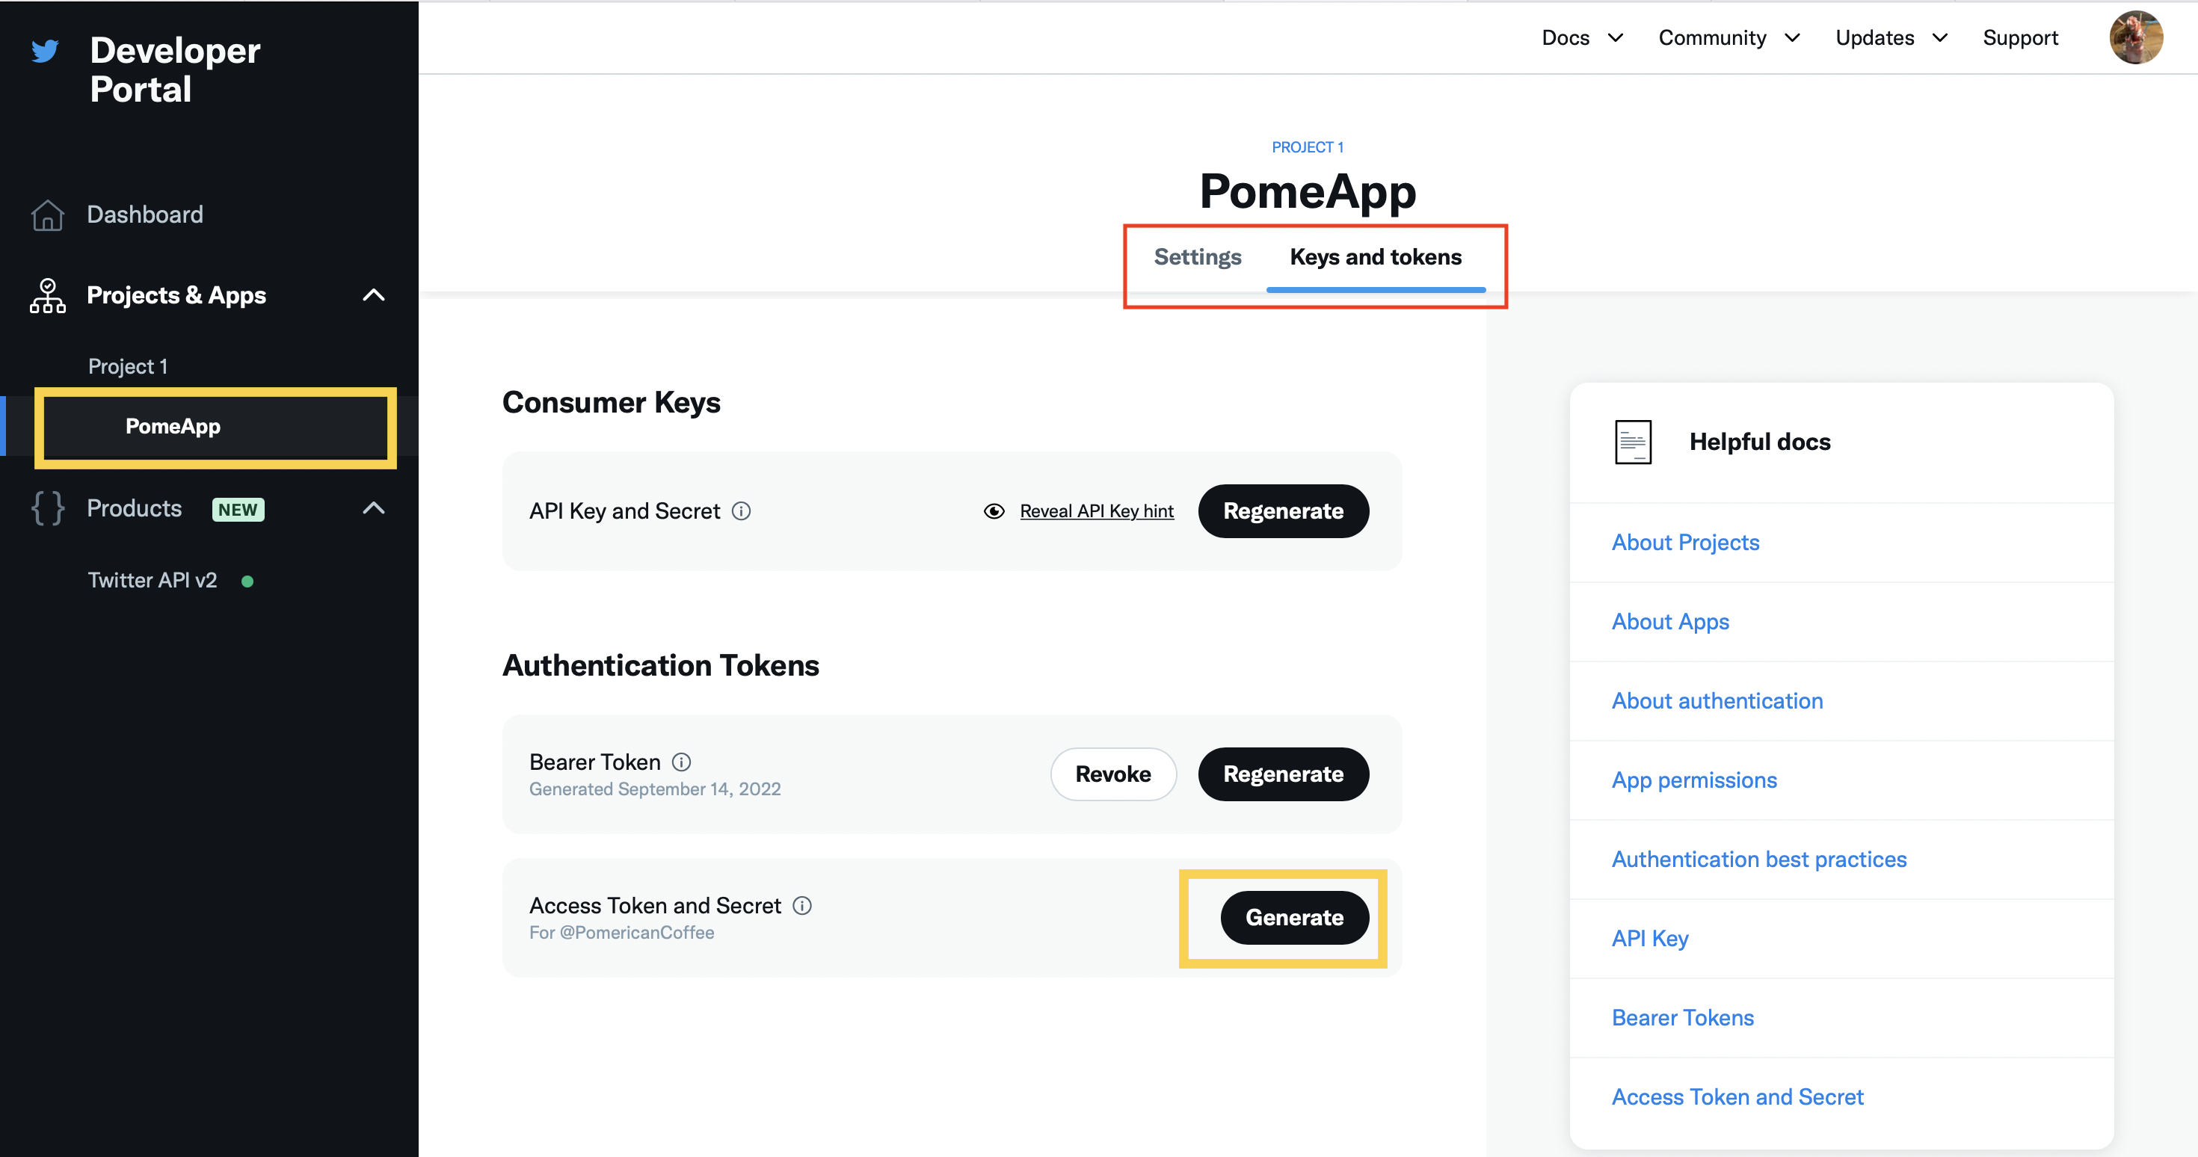Collapse the Projects & Apps section
The image size is (2198, 1157).
tap(374, 295)
